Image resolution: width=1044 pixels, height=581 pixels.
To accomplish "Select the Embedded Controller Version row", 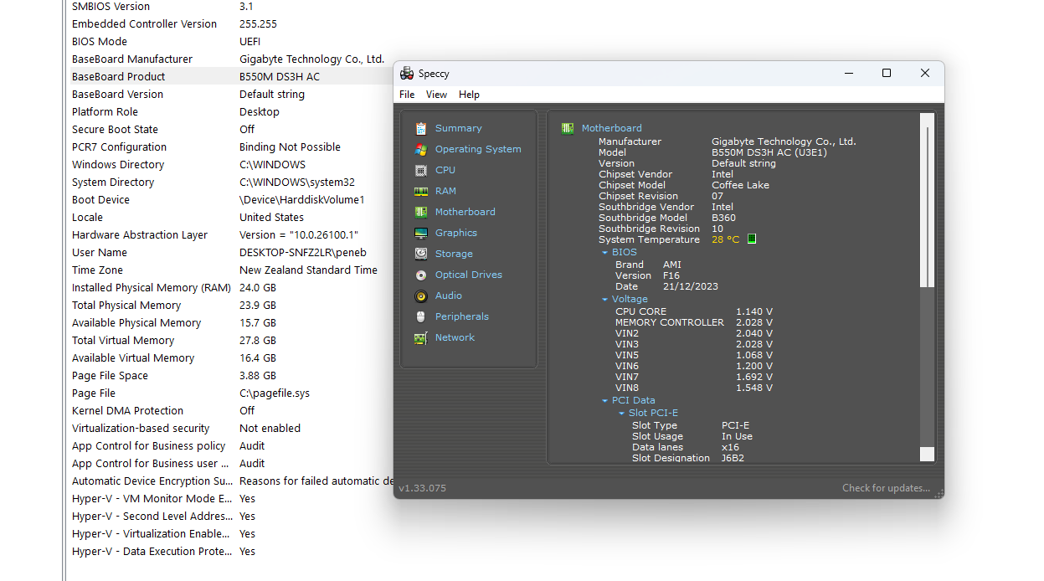I will coord(230,23).
